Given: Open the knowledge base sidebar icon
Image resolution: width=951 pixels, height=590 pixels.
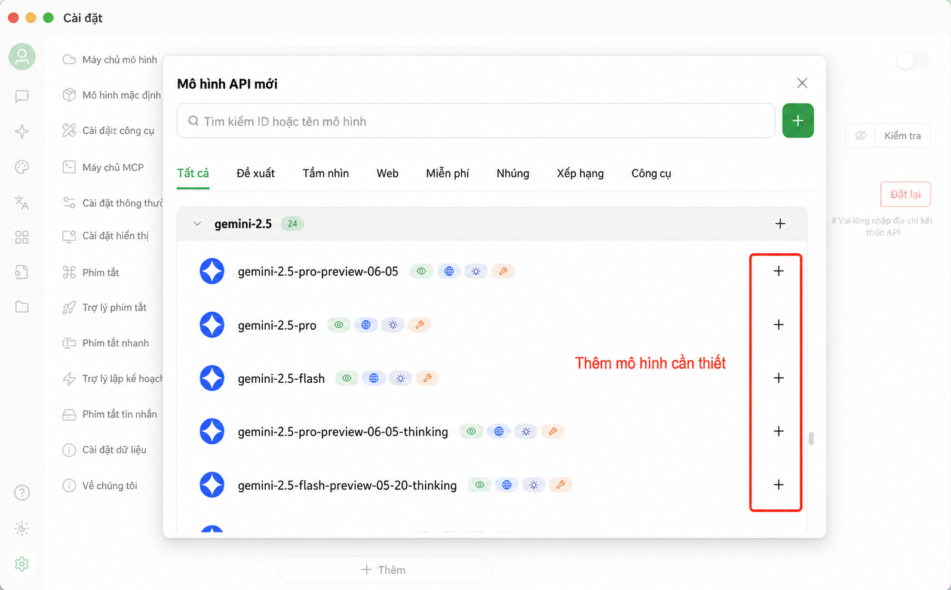Looking at the screenshot, I should click(x=22, y=272).
